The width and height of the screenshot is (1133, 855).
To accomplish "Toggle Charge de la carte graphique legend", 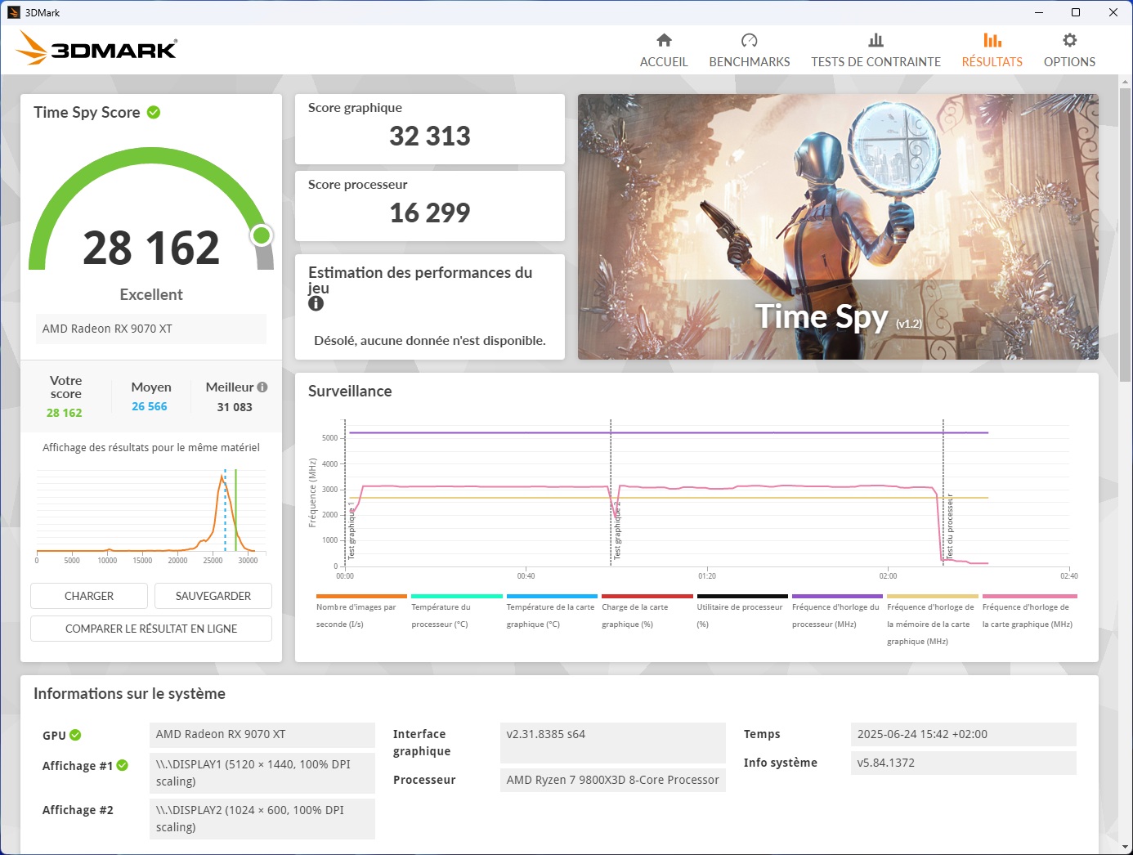I will click(x=647, y=611).
